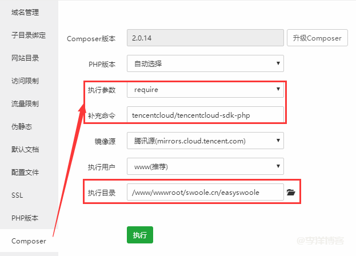Click into the 执行目录 path field
The width and height of the screenshot is (356, 256).
point(205,193)
